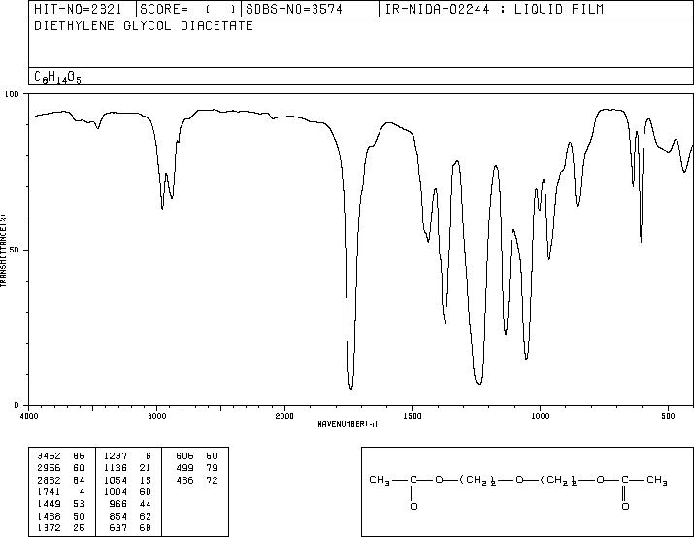
Task: Select the molecular formula C8H14O5
Action: click(57, 77)
